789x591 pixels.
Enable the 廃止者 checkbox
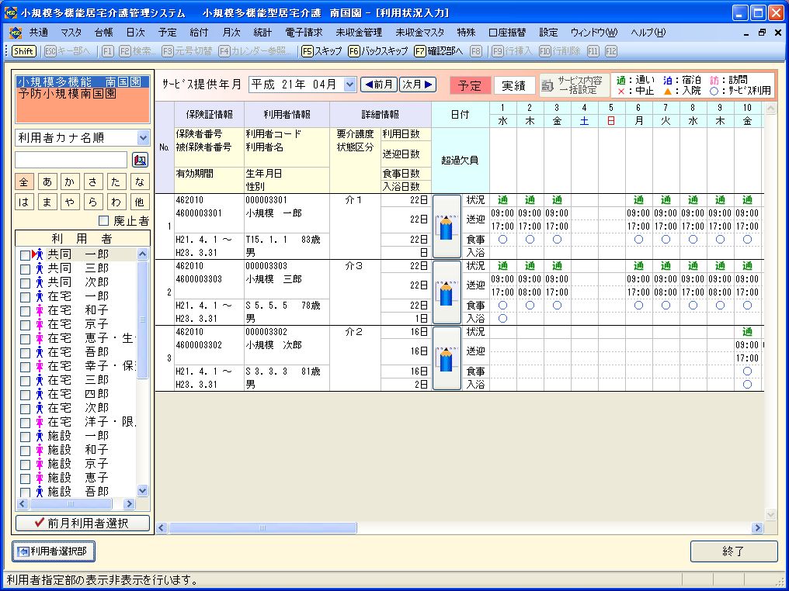pos(104,221)
